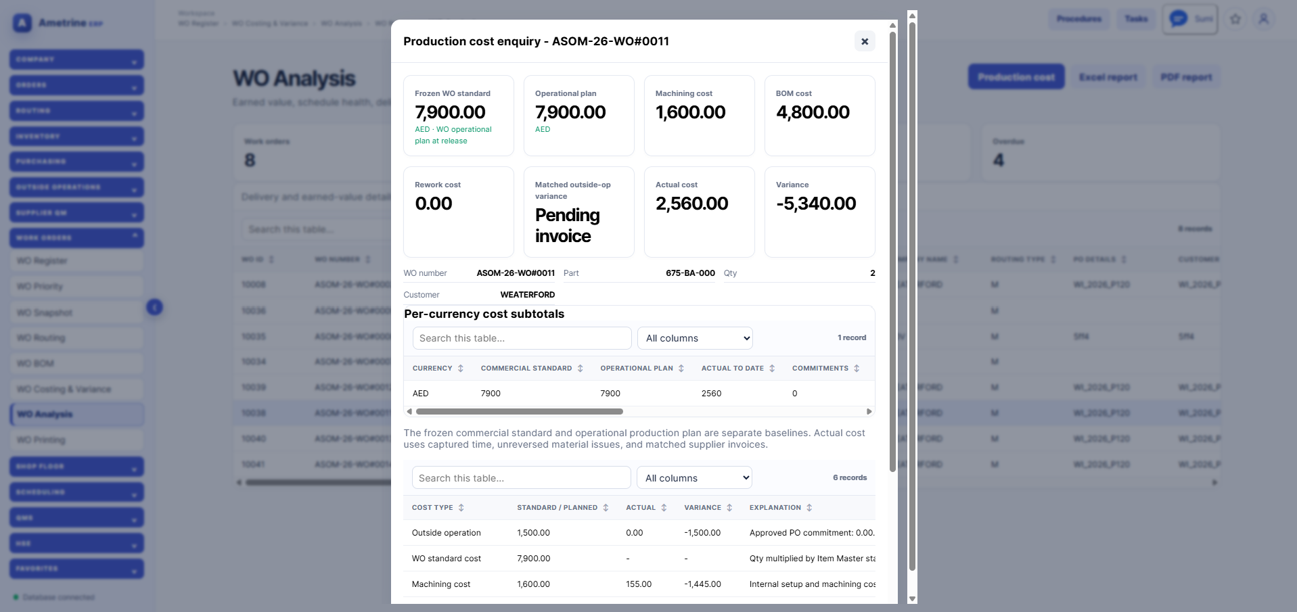Close the Production cost enquiry dialog
This screenshot has height=612, width=1297.
point(864,41)
